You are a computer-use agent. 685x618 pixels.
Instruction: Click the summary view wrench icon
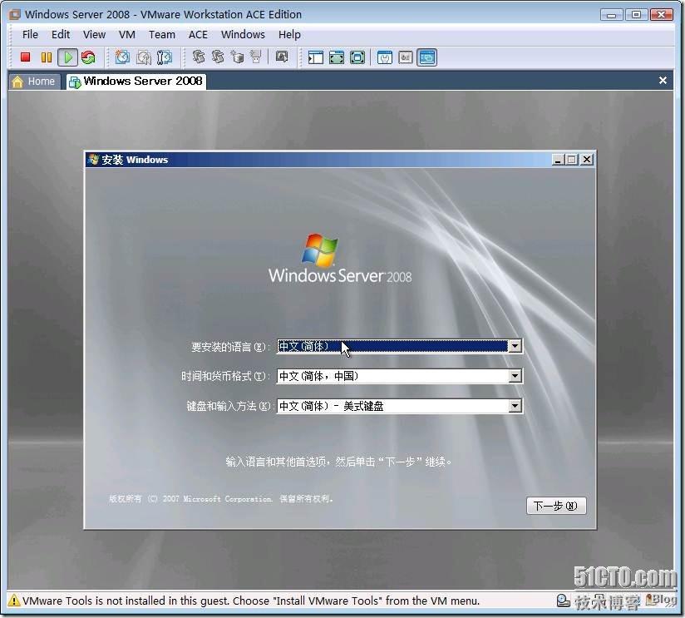click(x=384, y=57)
